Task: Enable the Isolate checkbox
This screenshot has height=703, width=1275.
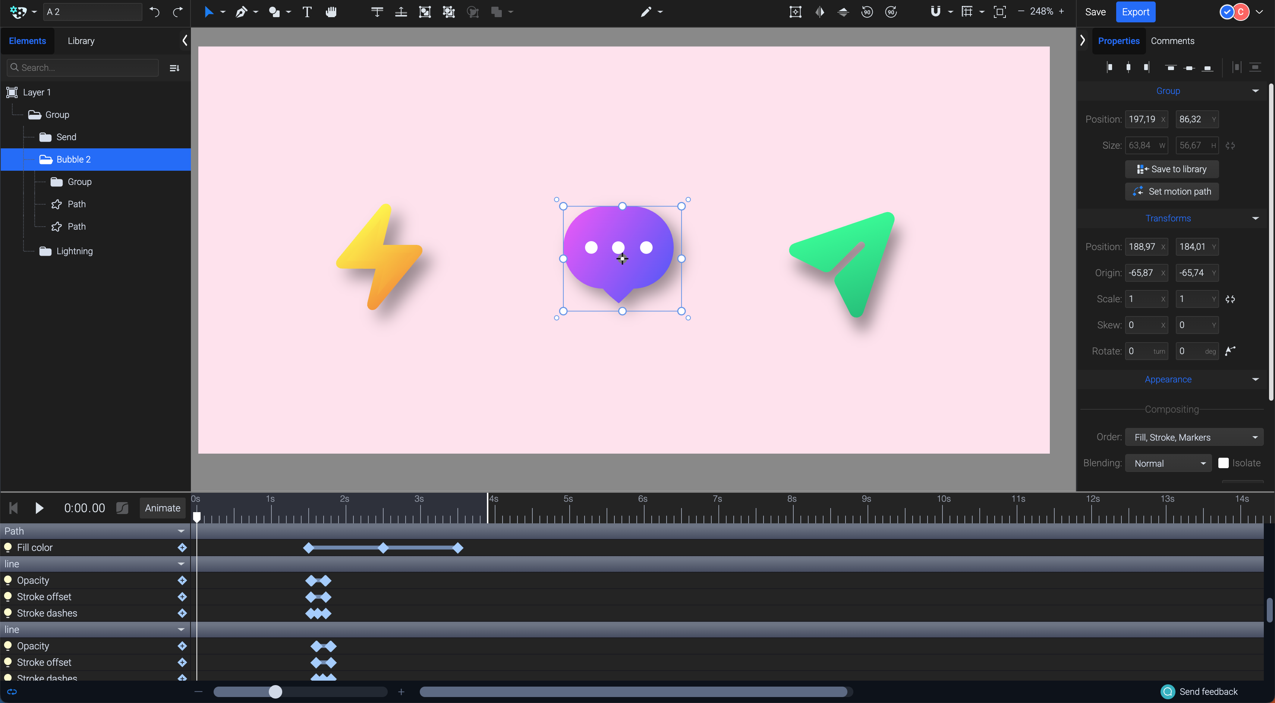Action: coord(1224,463)
